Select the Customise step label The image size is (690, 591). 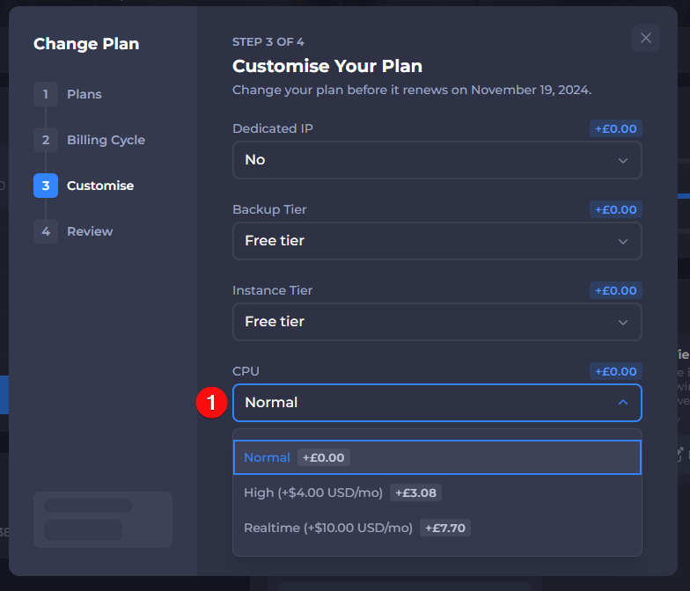tap(100, 186)
